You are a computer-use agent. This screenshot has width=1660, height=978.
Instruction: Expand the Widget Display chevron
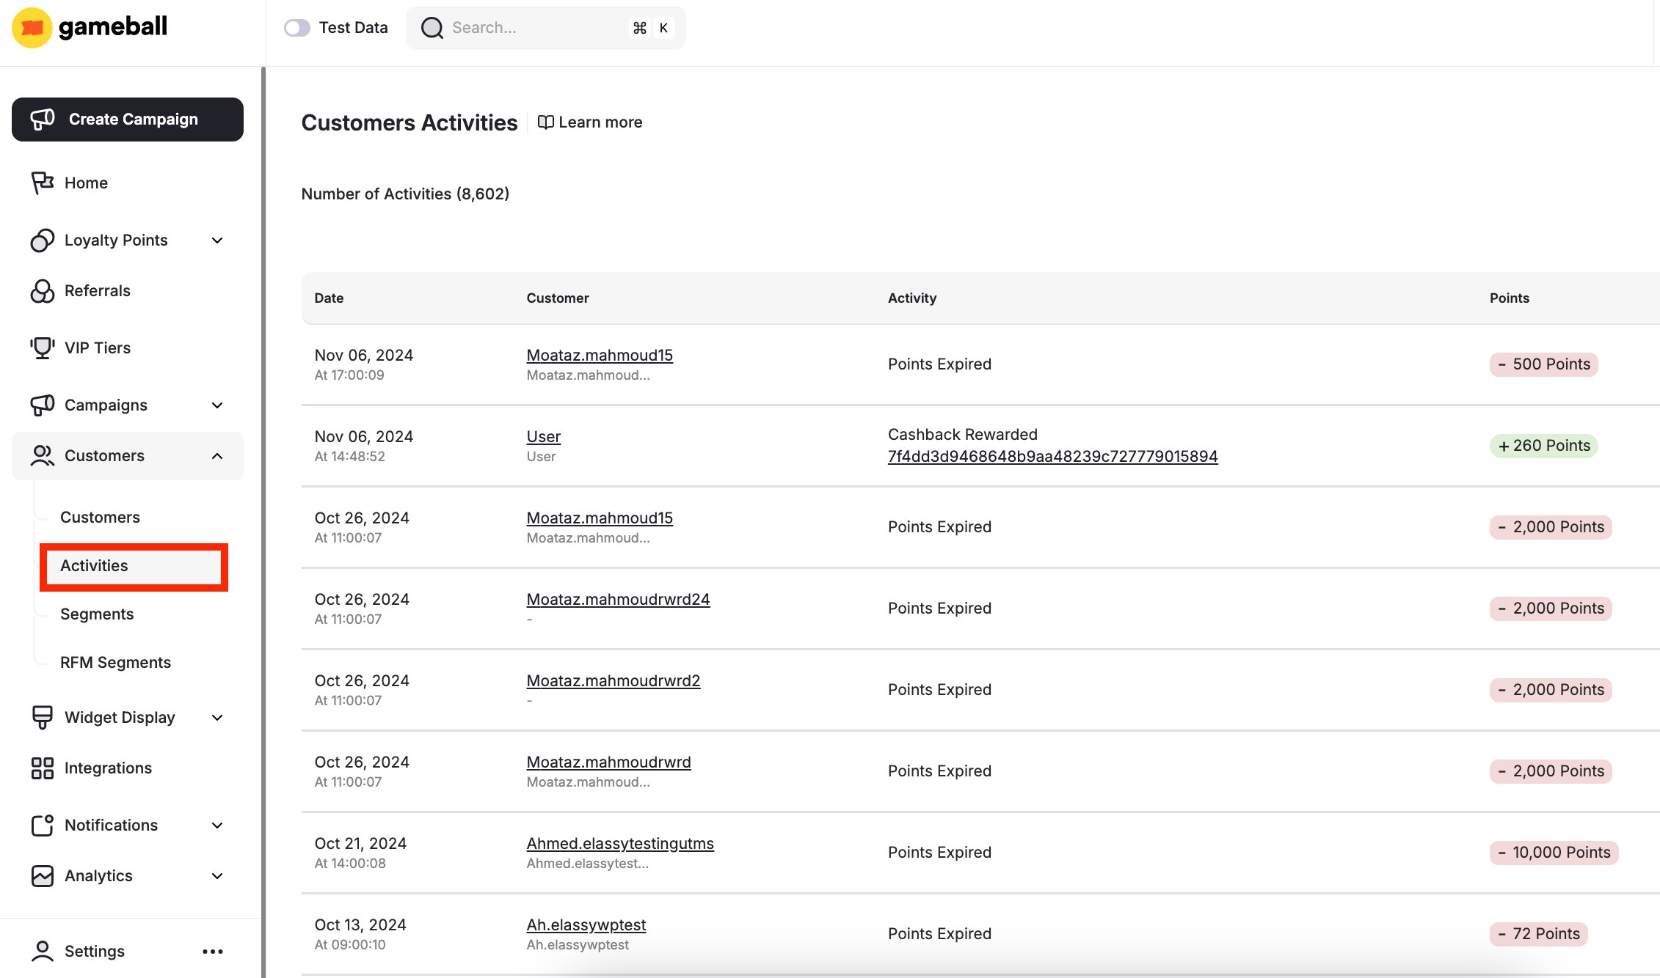(x=217, y=718)
